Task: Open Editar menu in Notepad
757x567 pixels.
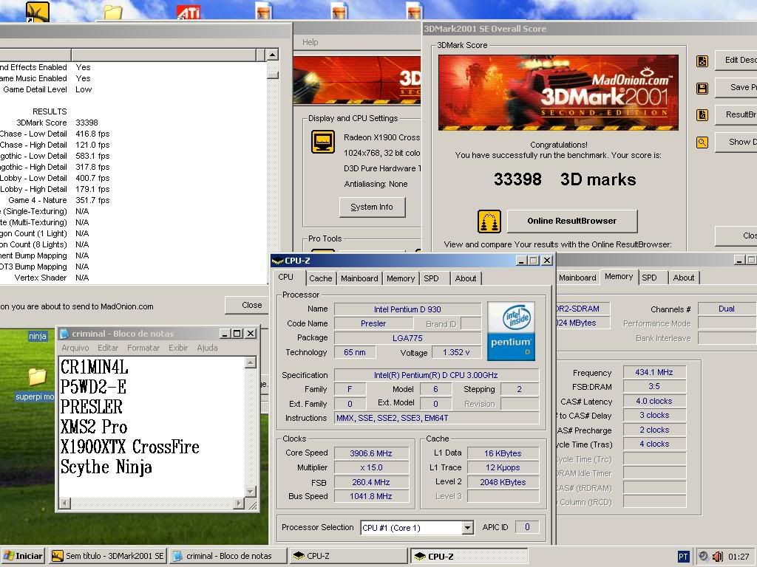Action: 108,348
